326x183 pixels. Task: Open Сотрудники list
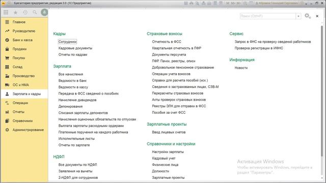point(67,42)
